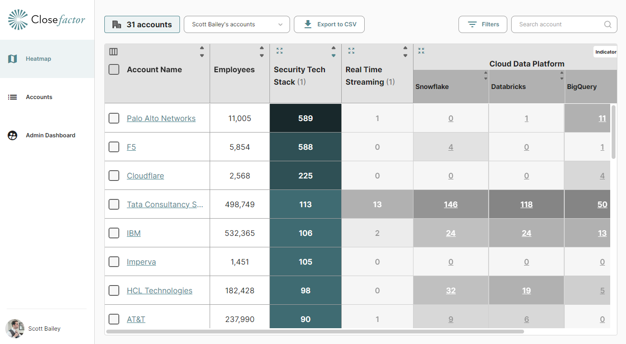Open the Accounts menu item
The width and height of the screenshot is (626, 344).
point(47,97)
